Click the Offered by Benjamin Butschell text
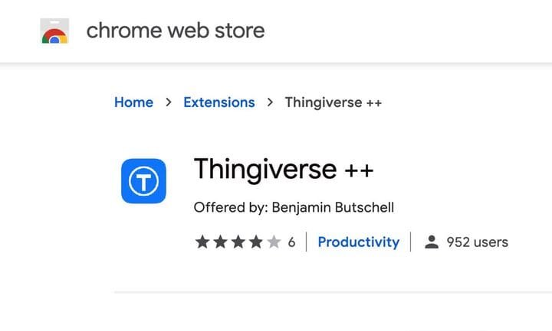This screenshot has height=331, width=552. click(294, 208)
